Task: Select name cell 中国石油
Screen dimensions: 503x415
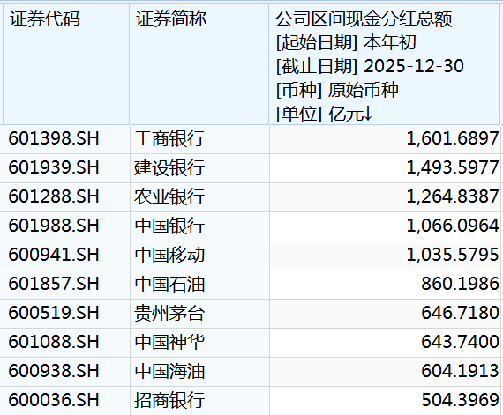Action: (199, 285)
